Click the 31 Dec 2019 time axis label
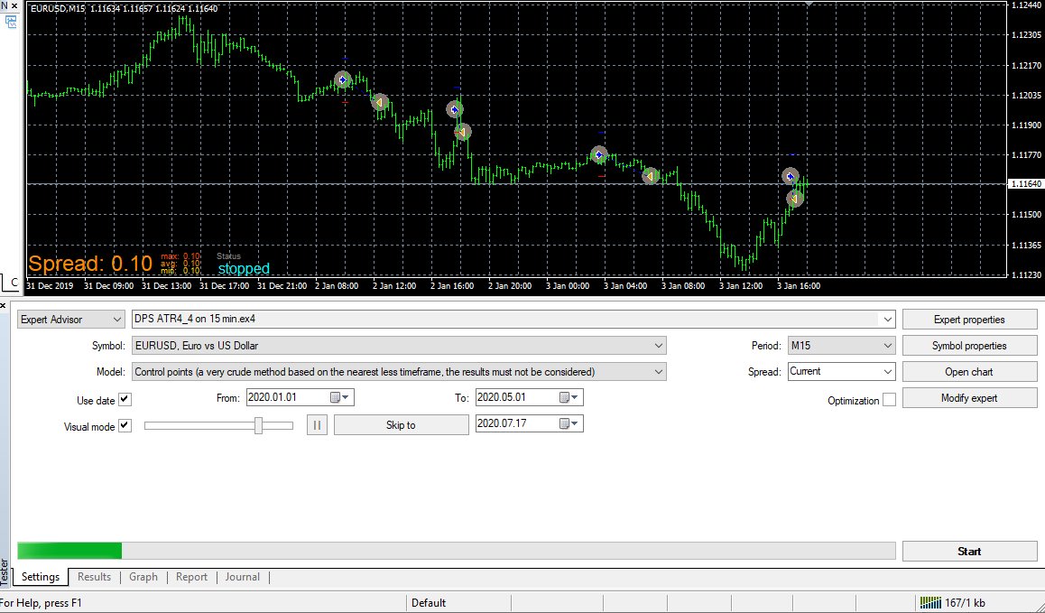Image resolution: width=1045 pixels, height=613 pixels. pyautogui.click(x=50, y=285)
